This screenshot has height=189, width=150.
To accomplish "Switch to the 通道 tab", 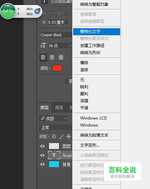I will coord(59,108).
